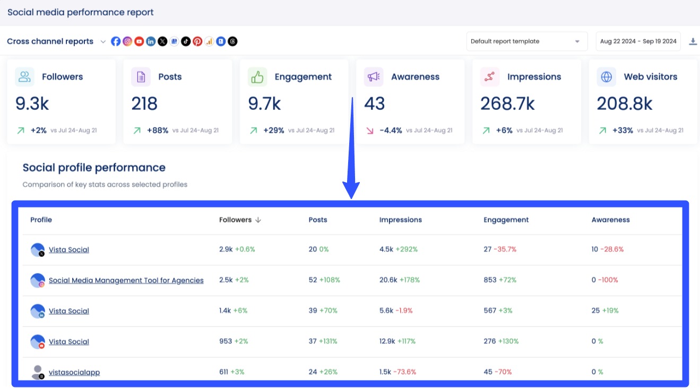The height and width of the screenshot is (388, 700).
Task: Click the Engagement column header in table
Action: point(506,220)
